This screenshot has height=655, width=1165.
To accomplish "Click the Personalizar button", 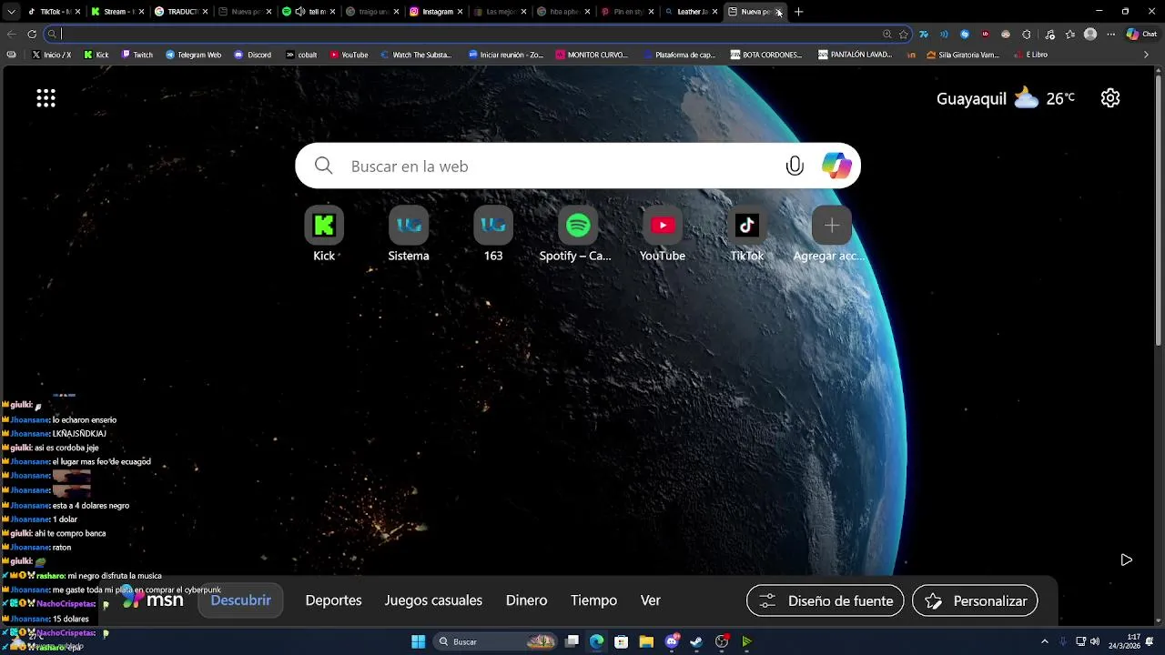I will pos(975,600).
